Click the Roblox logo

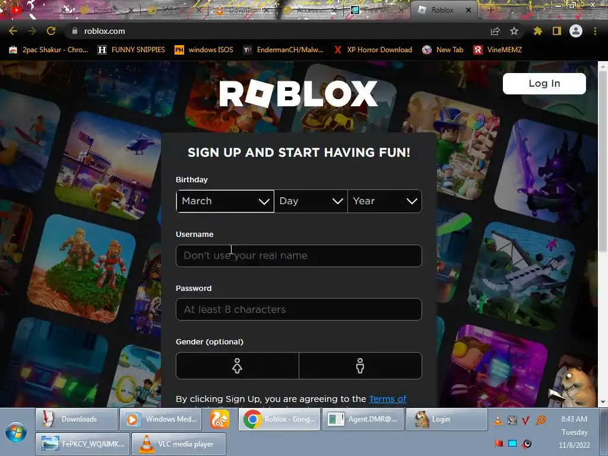click(x=298, y=93)
